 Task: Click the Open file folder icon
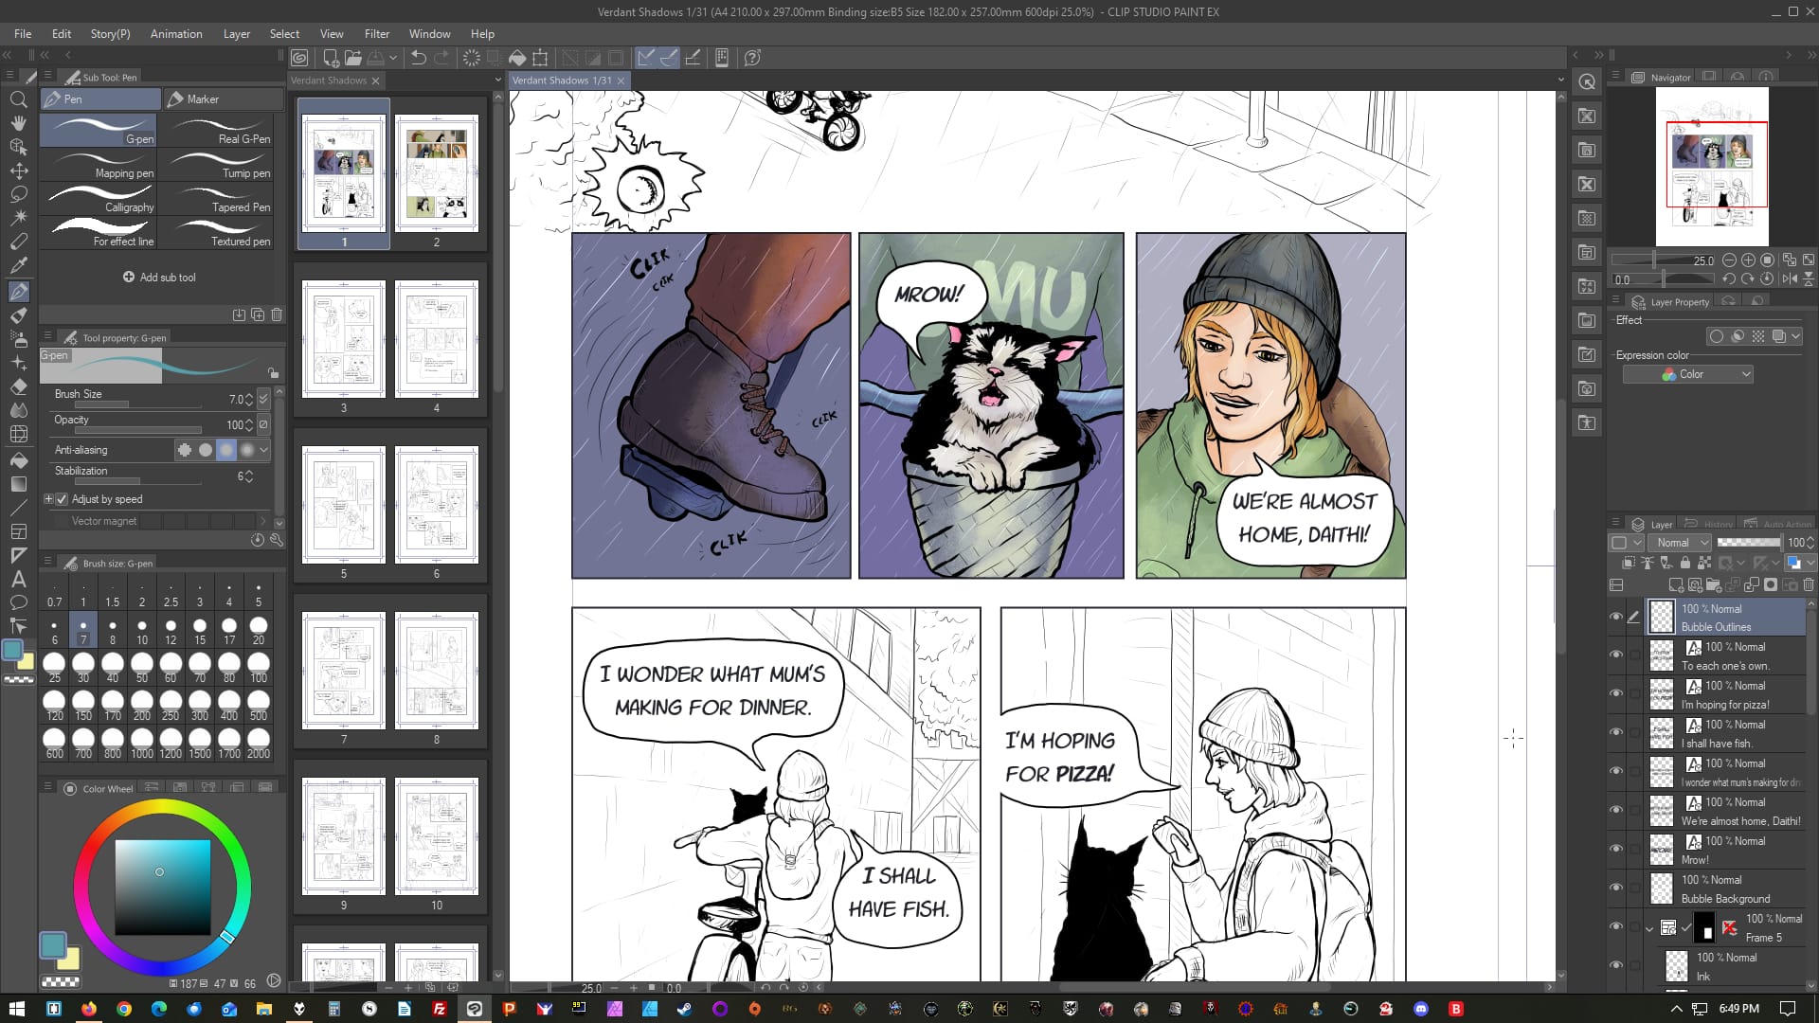[x=353, y=58]
